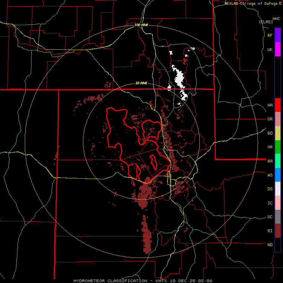Click the "HA" legend label
The height and width of the screenshot is (283, 283).
(x=270, y=105)
